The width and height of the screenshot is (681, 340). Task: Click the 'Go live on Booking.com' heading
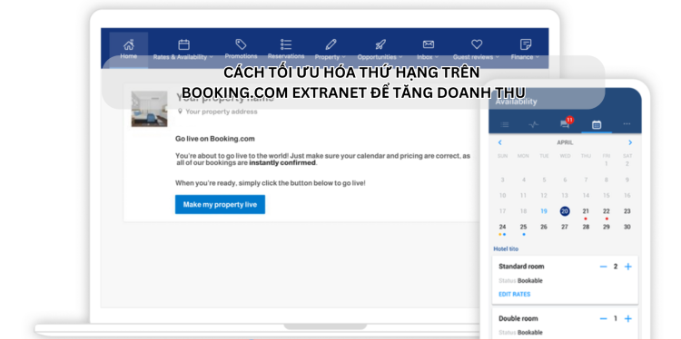(215, 139)
